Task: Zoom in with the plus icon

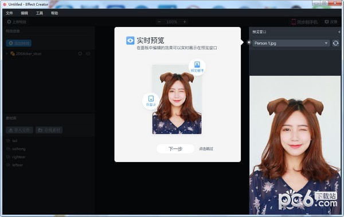Action: (185, 22)
